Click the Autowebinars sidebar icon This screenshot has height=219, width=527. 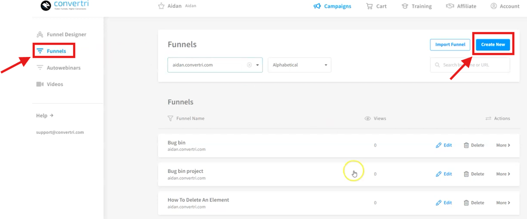pyautogui.click(x=40, y=68)
